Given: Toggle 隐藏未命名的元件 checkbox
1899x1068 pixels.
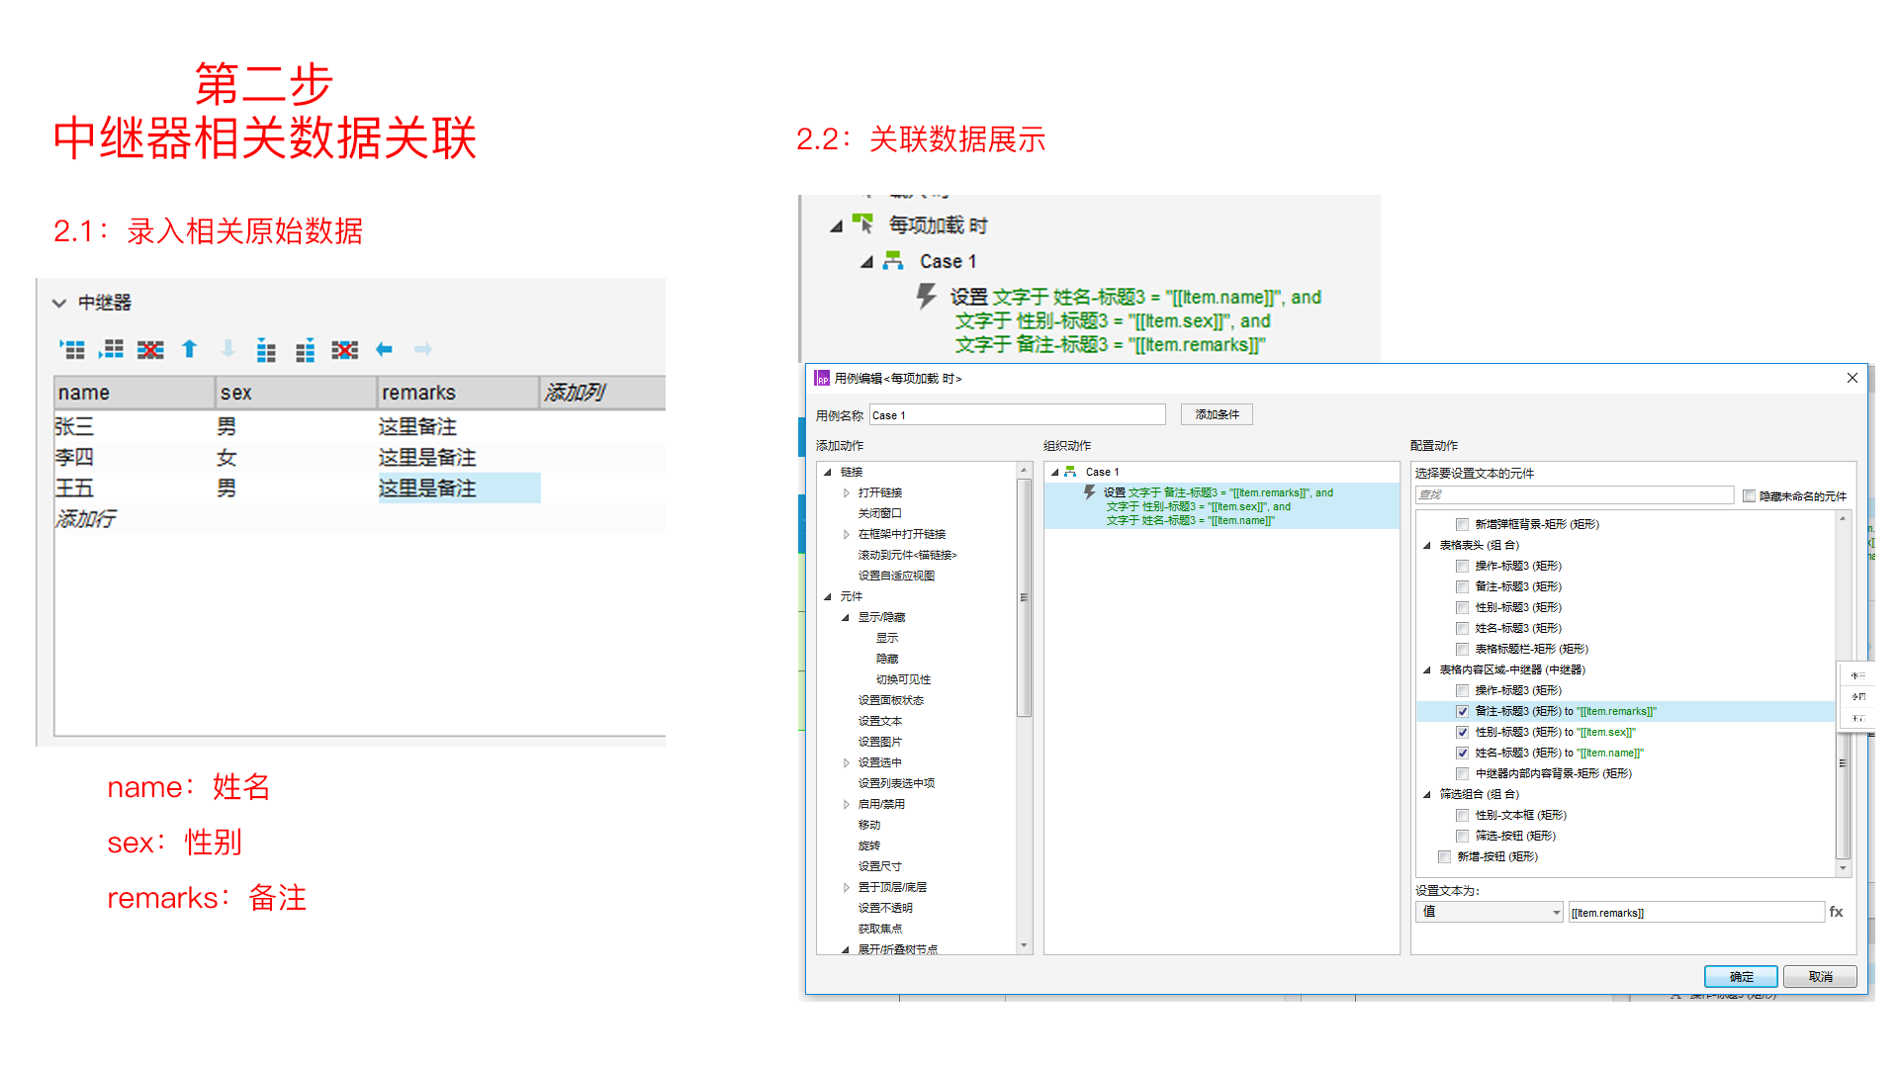Looking at the screenshot, I should coord(1749,496).
